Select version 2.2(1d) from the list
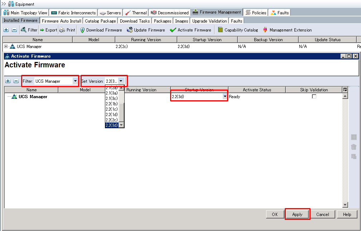The image size is (361, 231). coord(112,115)
